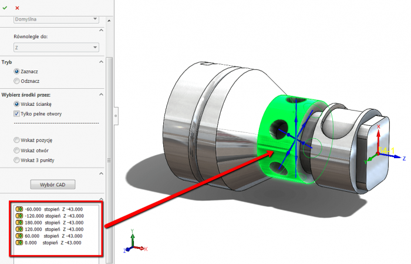
Task: Choose the Wskaż pozycję option
Action: pos(17,140)
